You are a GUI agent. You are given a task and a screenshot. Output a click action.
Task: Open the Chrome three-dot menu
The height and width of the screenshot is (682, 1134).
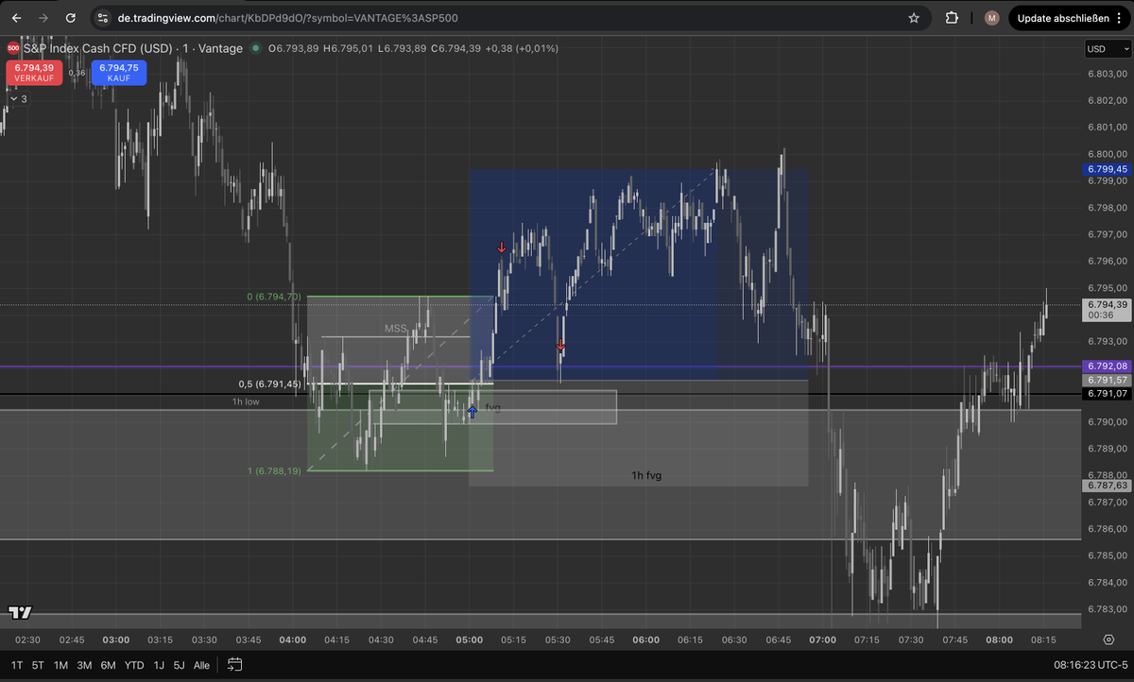click(x=1118, y=18)
